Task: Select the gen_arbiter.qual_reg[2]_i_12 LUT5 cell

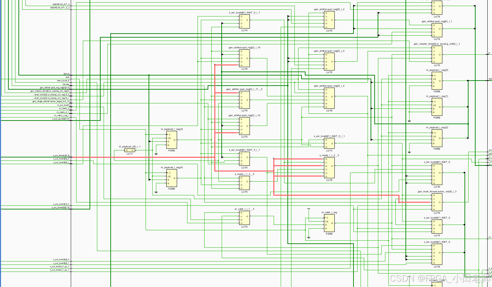Action: (244, 126)
